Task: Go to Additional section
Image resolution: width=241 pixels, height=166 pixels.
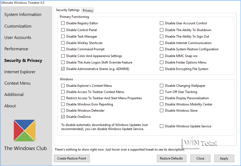Action: (14, 95)
